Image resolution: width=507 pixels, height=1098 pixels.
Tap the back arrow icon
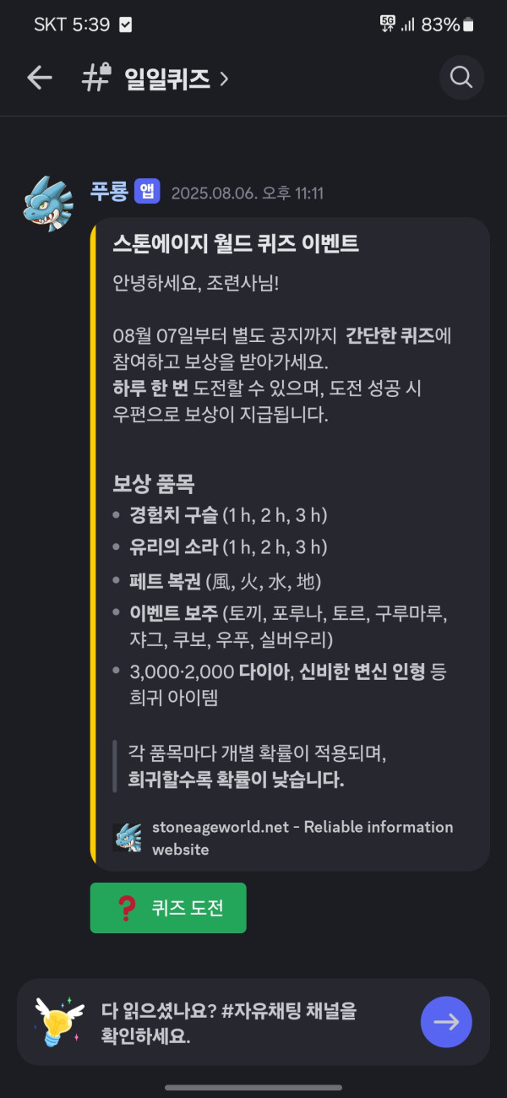click(40, 79)
